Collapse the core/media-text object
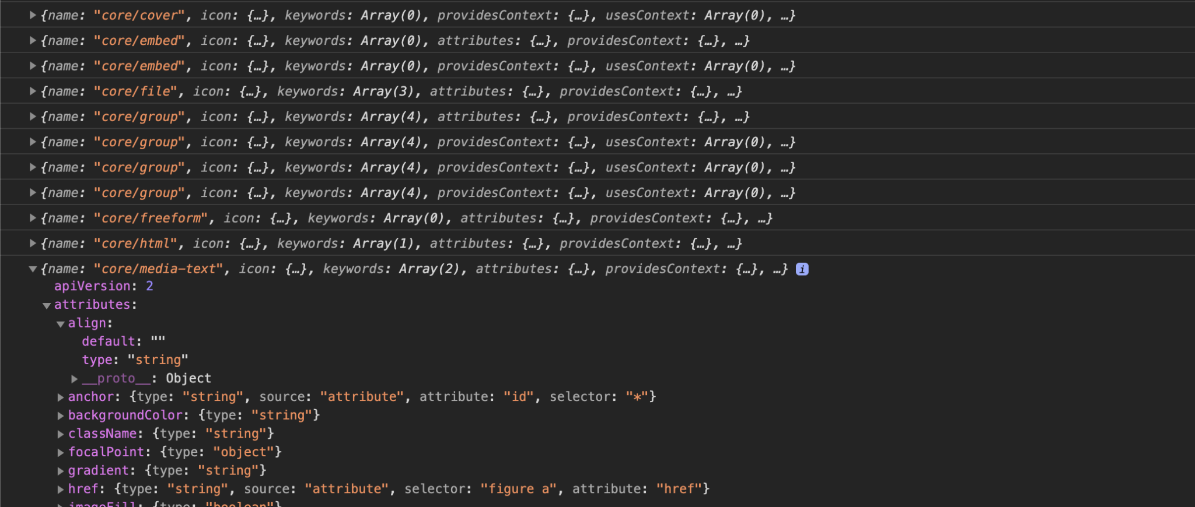This screenshot has width=1195, height=507. (x=33, y=269)
